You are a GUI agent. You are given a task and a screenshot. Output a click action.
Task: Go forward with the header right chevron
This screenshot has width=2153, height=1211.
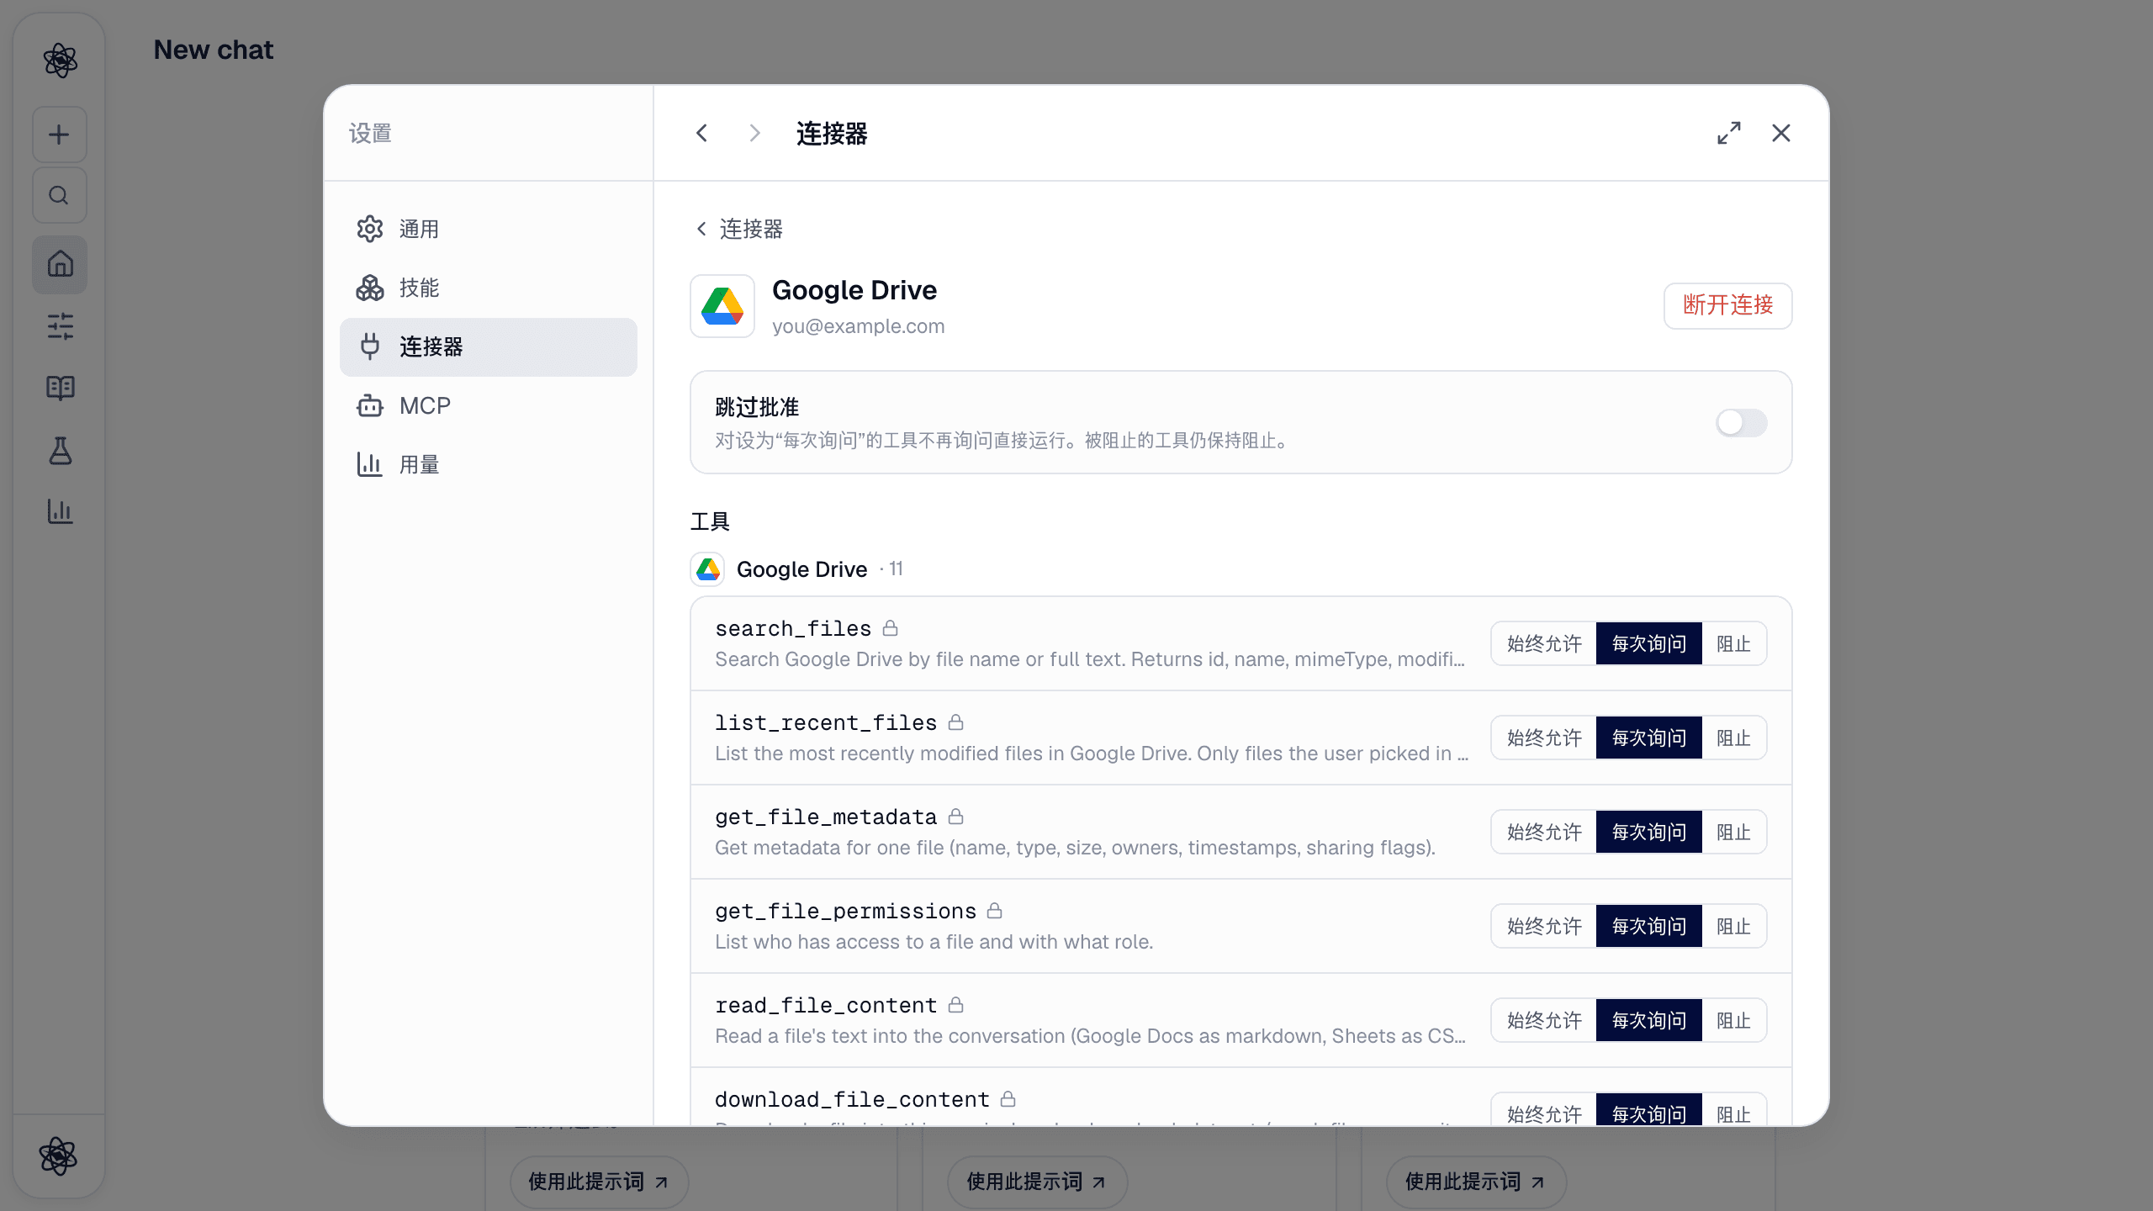(754, 133)
